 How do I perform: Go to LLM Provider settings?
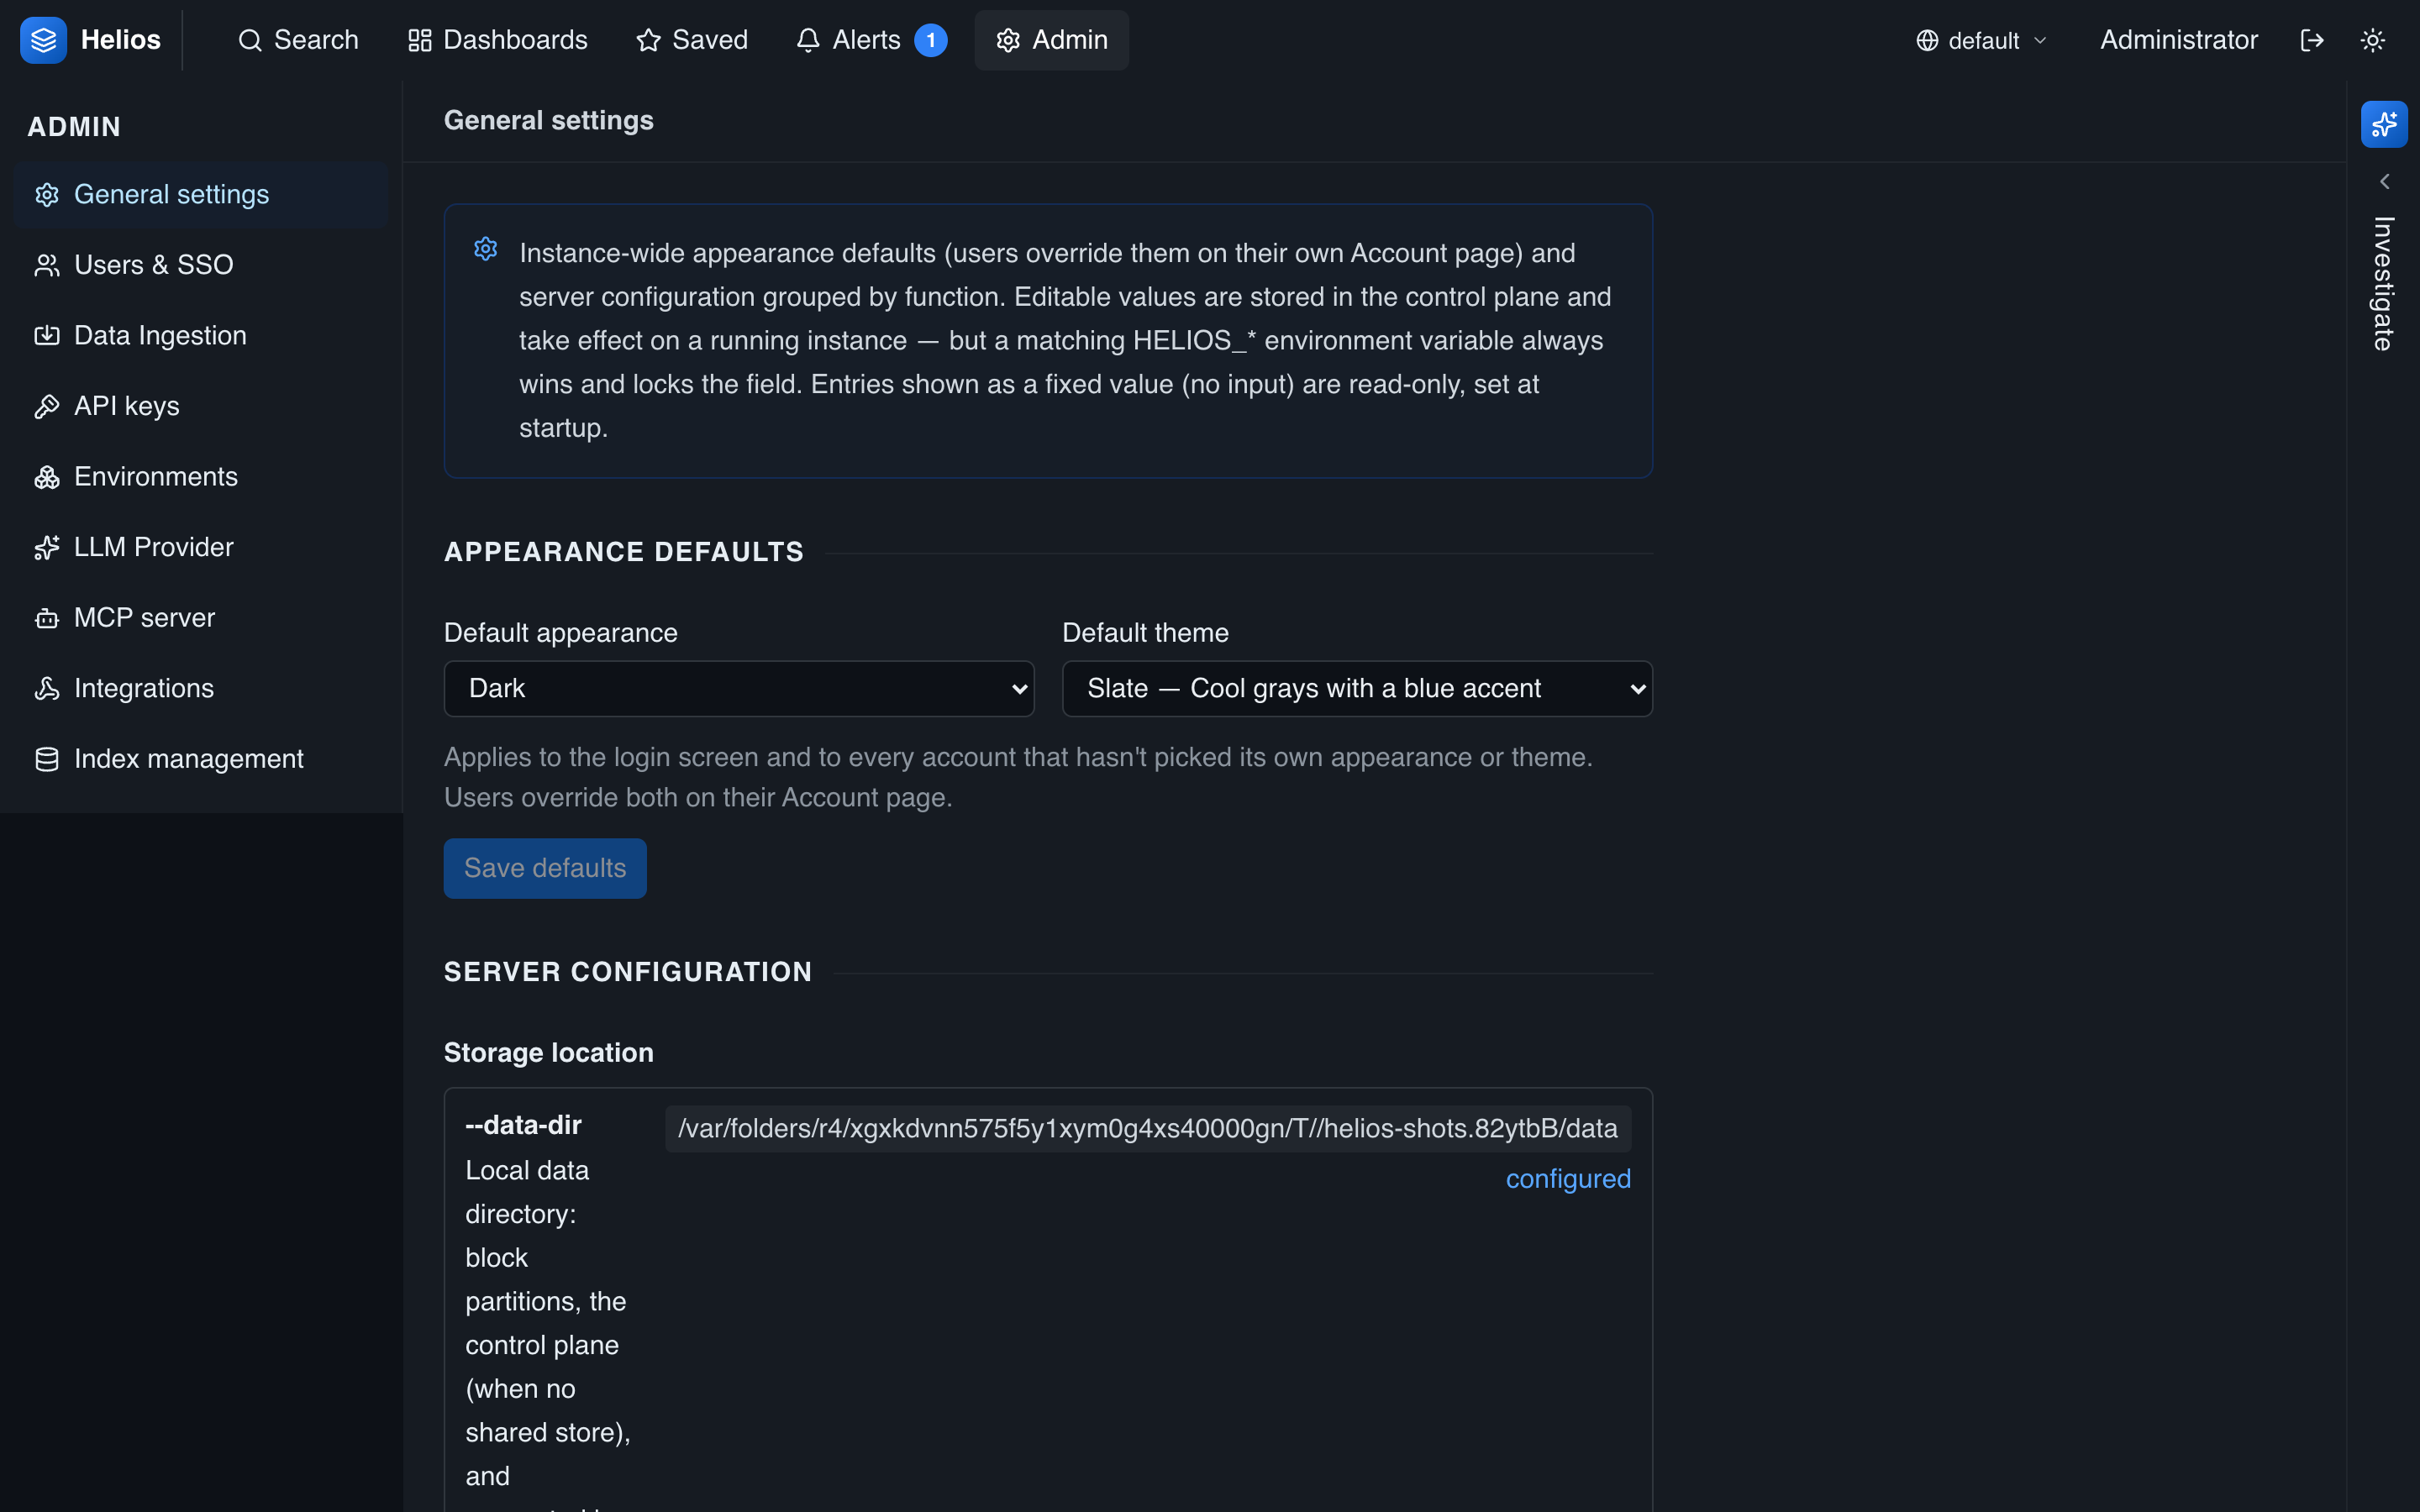point(200,547)
